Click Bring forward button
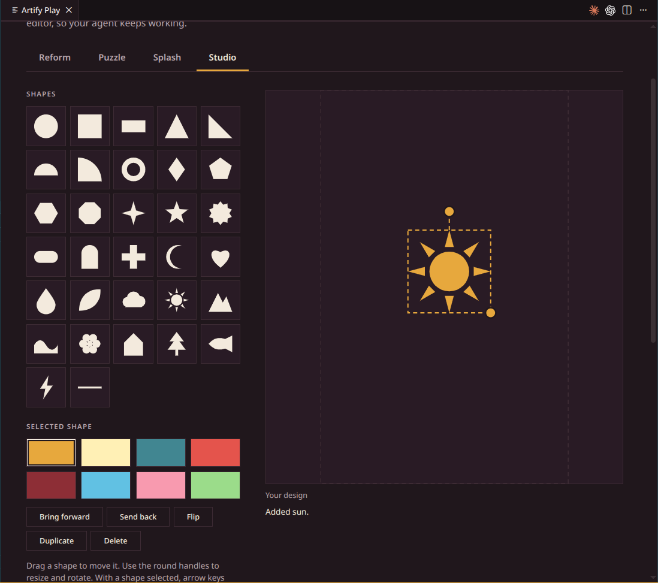The width and height of the screenshot is (658, 583). 65,516
